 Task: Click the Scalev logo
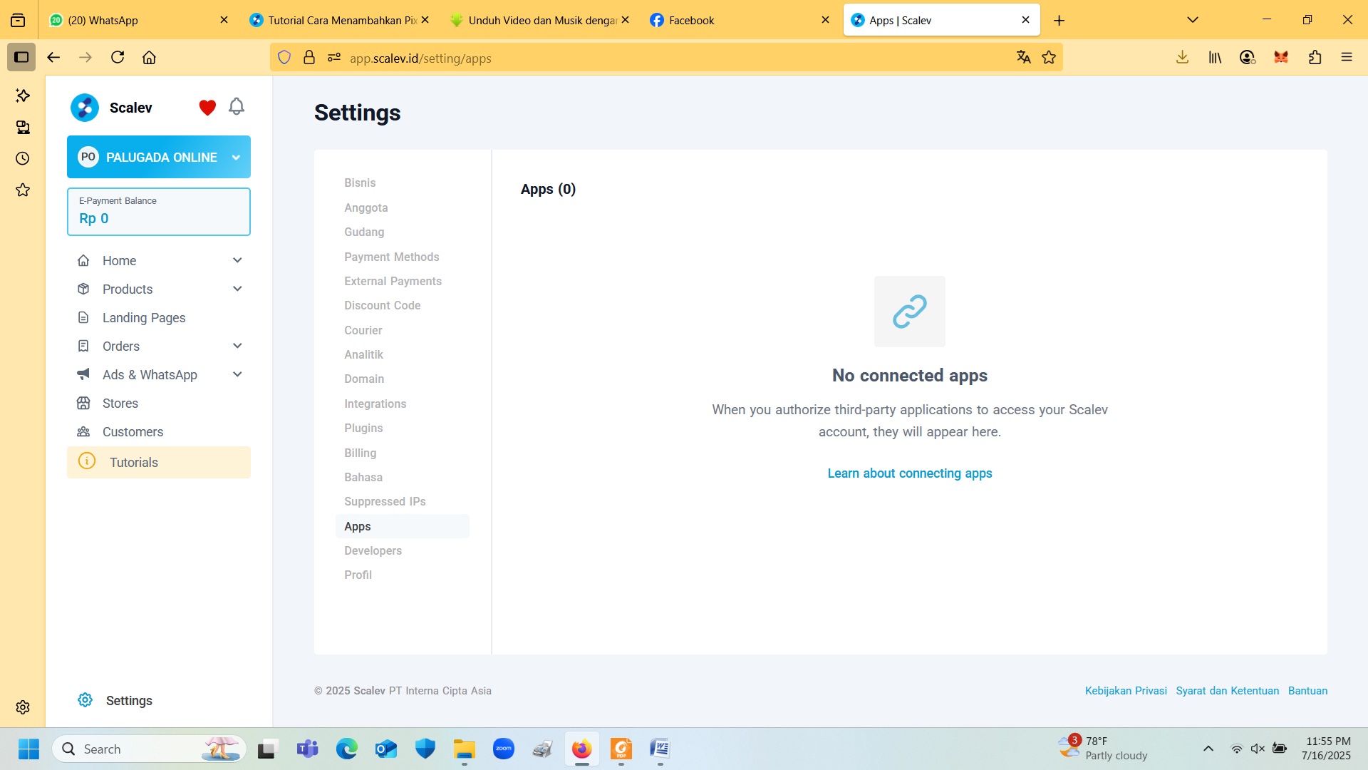[83, 107]
